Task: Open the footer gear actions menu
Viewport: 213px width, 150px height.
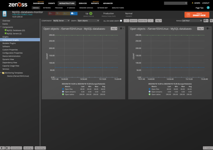Action: (x=7, y=148)
